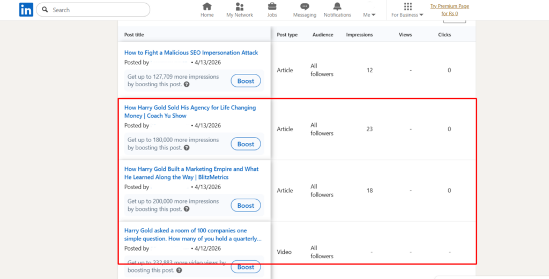Click the Post title column header
Screen dimensions: 549x279
click(x=134, y=35)
